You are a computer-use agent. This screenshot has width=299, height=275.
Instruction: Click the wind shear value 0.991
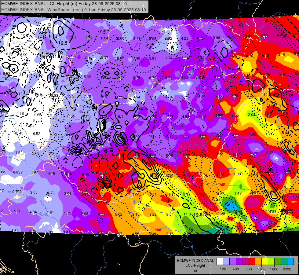coord(16,211)
